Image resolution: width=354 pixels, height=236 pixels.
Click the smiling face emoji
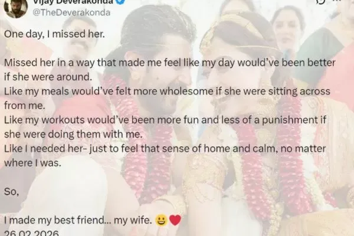(x=161, y=220)
